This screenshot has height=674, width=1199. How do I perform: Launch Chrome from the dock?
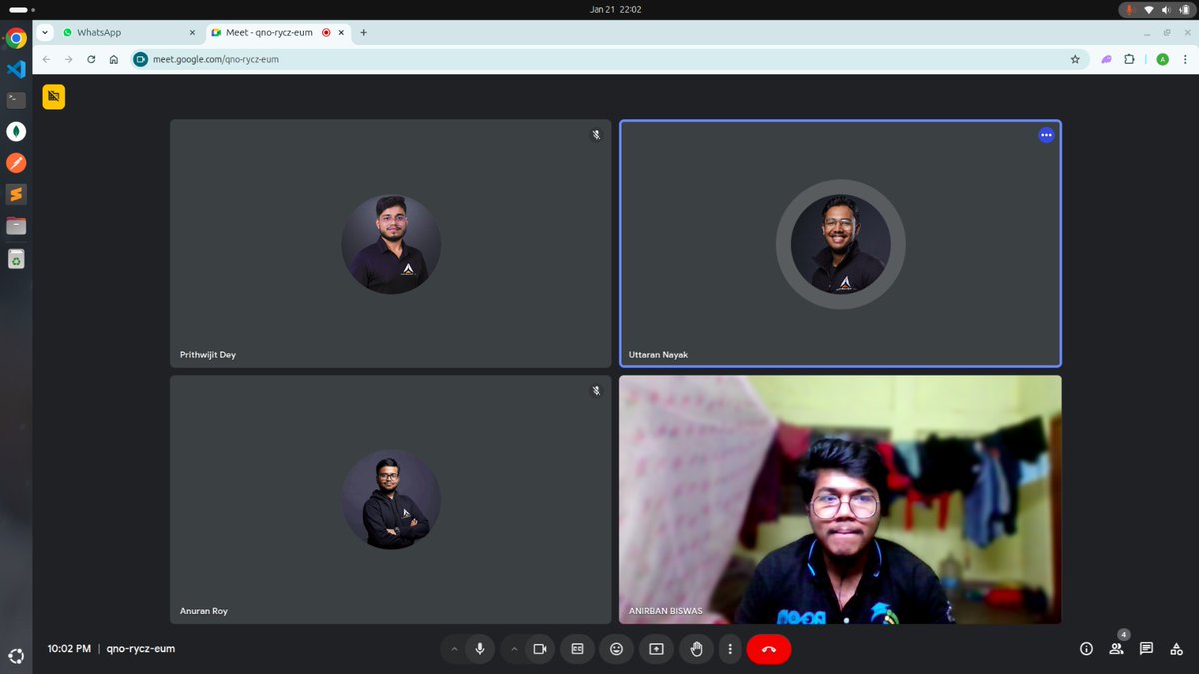coord(16,38)
